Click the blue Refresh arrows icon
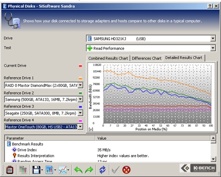 pos(102,170)
